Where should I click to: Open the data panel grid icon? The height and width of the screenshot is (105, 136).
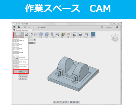point(14,27)
